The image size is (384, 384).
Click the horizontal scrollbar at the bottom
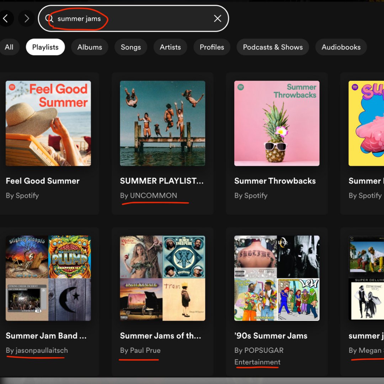point(192,380)
